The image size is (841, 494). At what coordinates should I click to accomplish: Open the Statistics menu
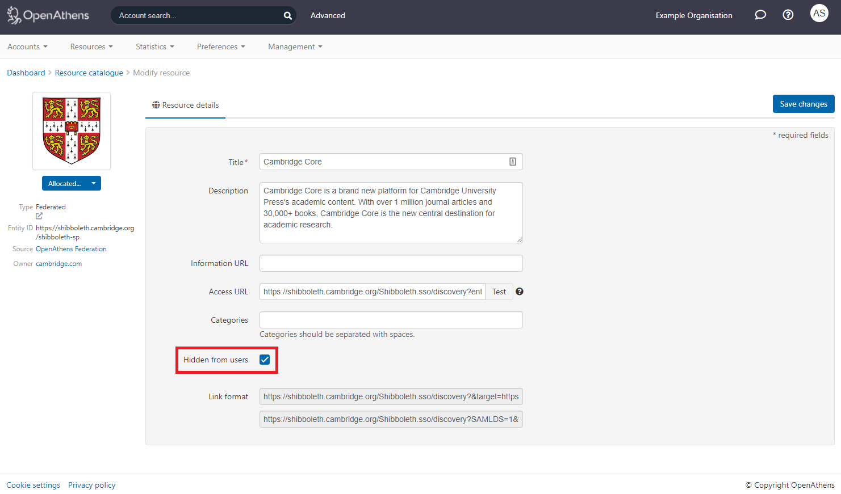tap(154, 47)
